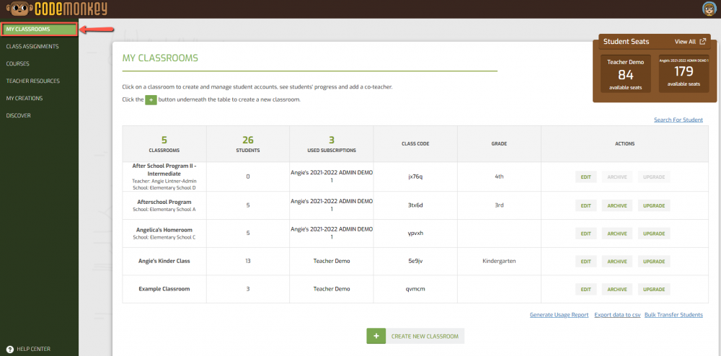The width and height of the screenshot is (721, 356).
Task: Go to Courses in sidebar
Action: pyautogui.click(x=17, y=64)
